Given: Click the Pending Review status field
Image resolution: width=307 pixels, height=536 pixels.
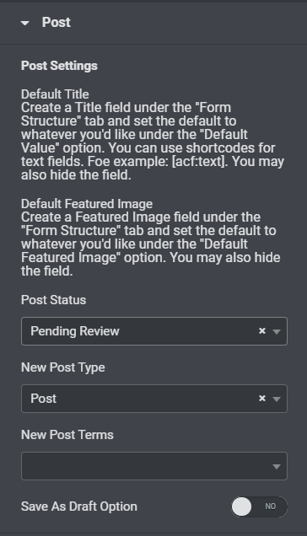Looking at the screenshot, I should (x=154, y=331).
